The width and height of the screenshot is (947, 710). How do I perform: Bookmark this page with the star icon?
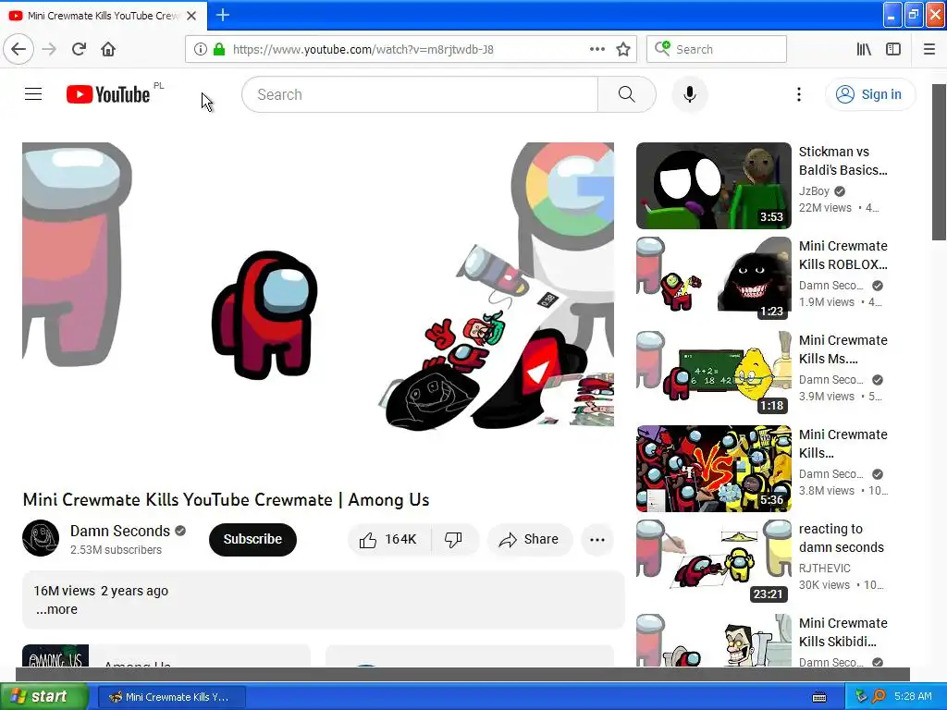(623, 49)
